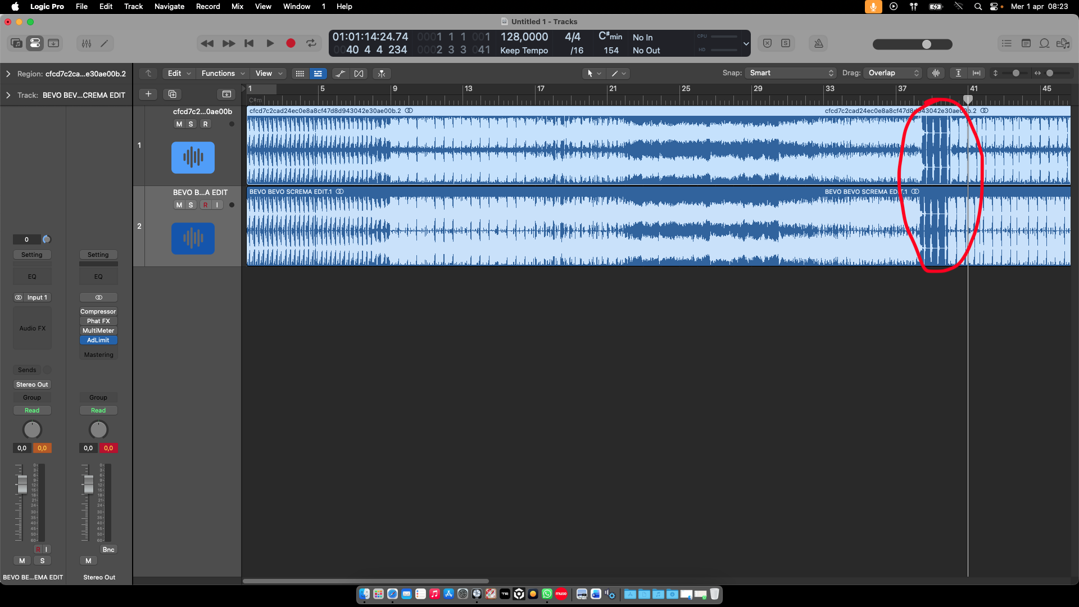This screenshot has width=1079, height=607.
Task: Open the Library panel icon
Action: (16, 43)
